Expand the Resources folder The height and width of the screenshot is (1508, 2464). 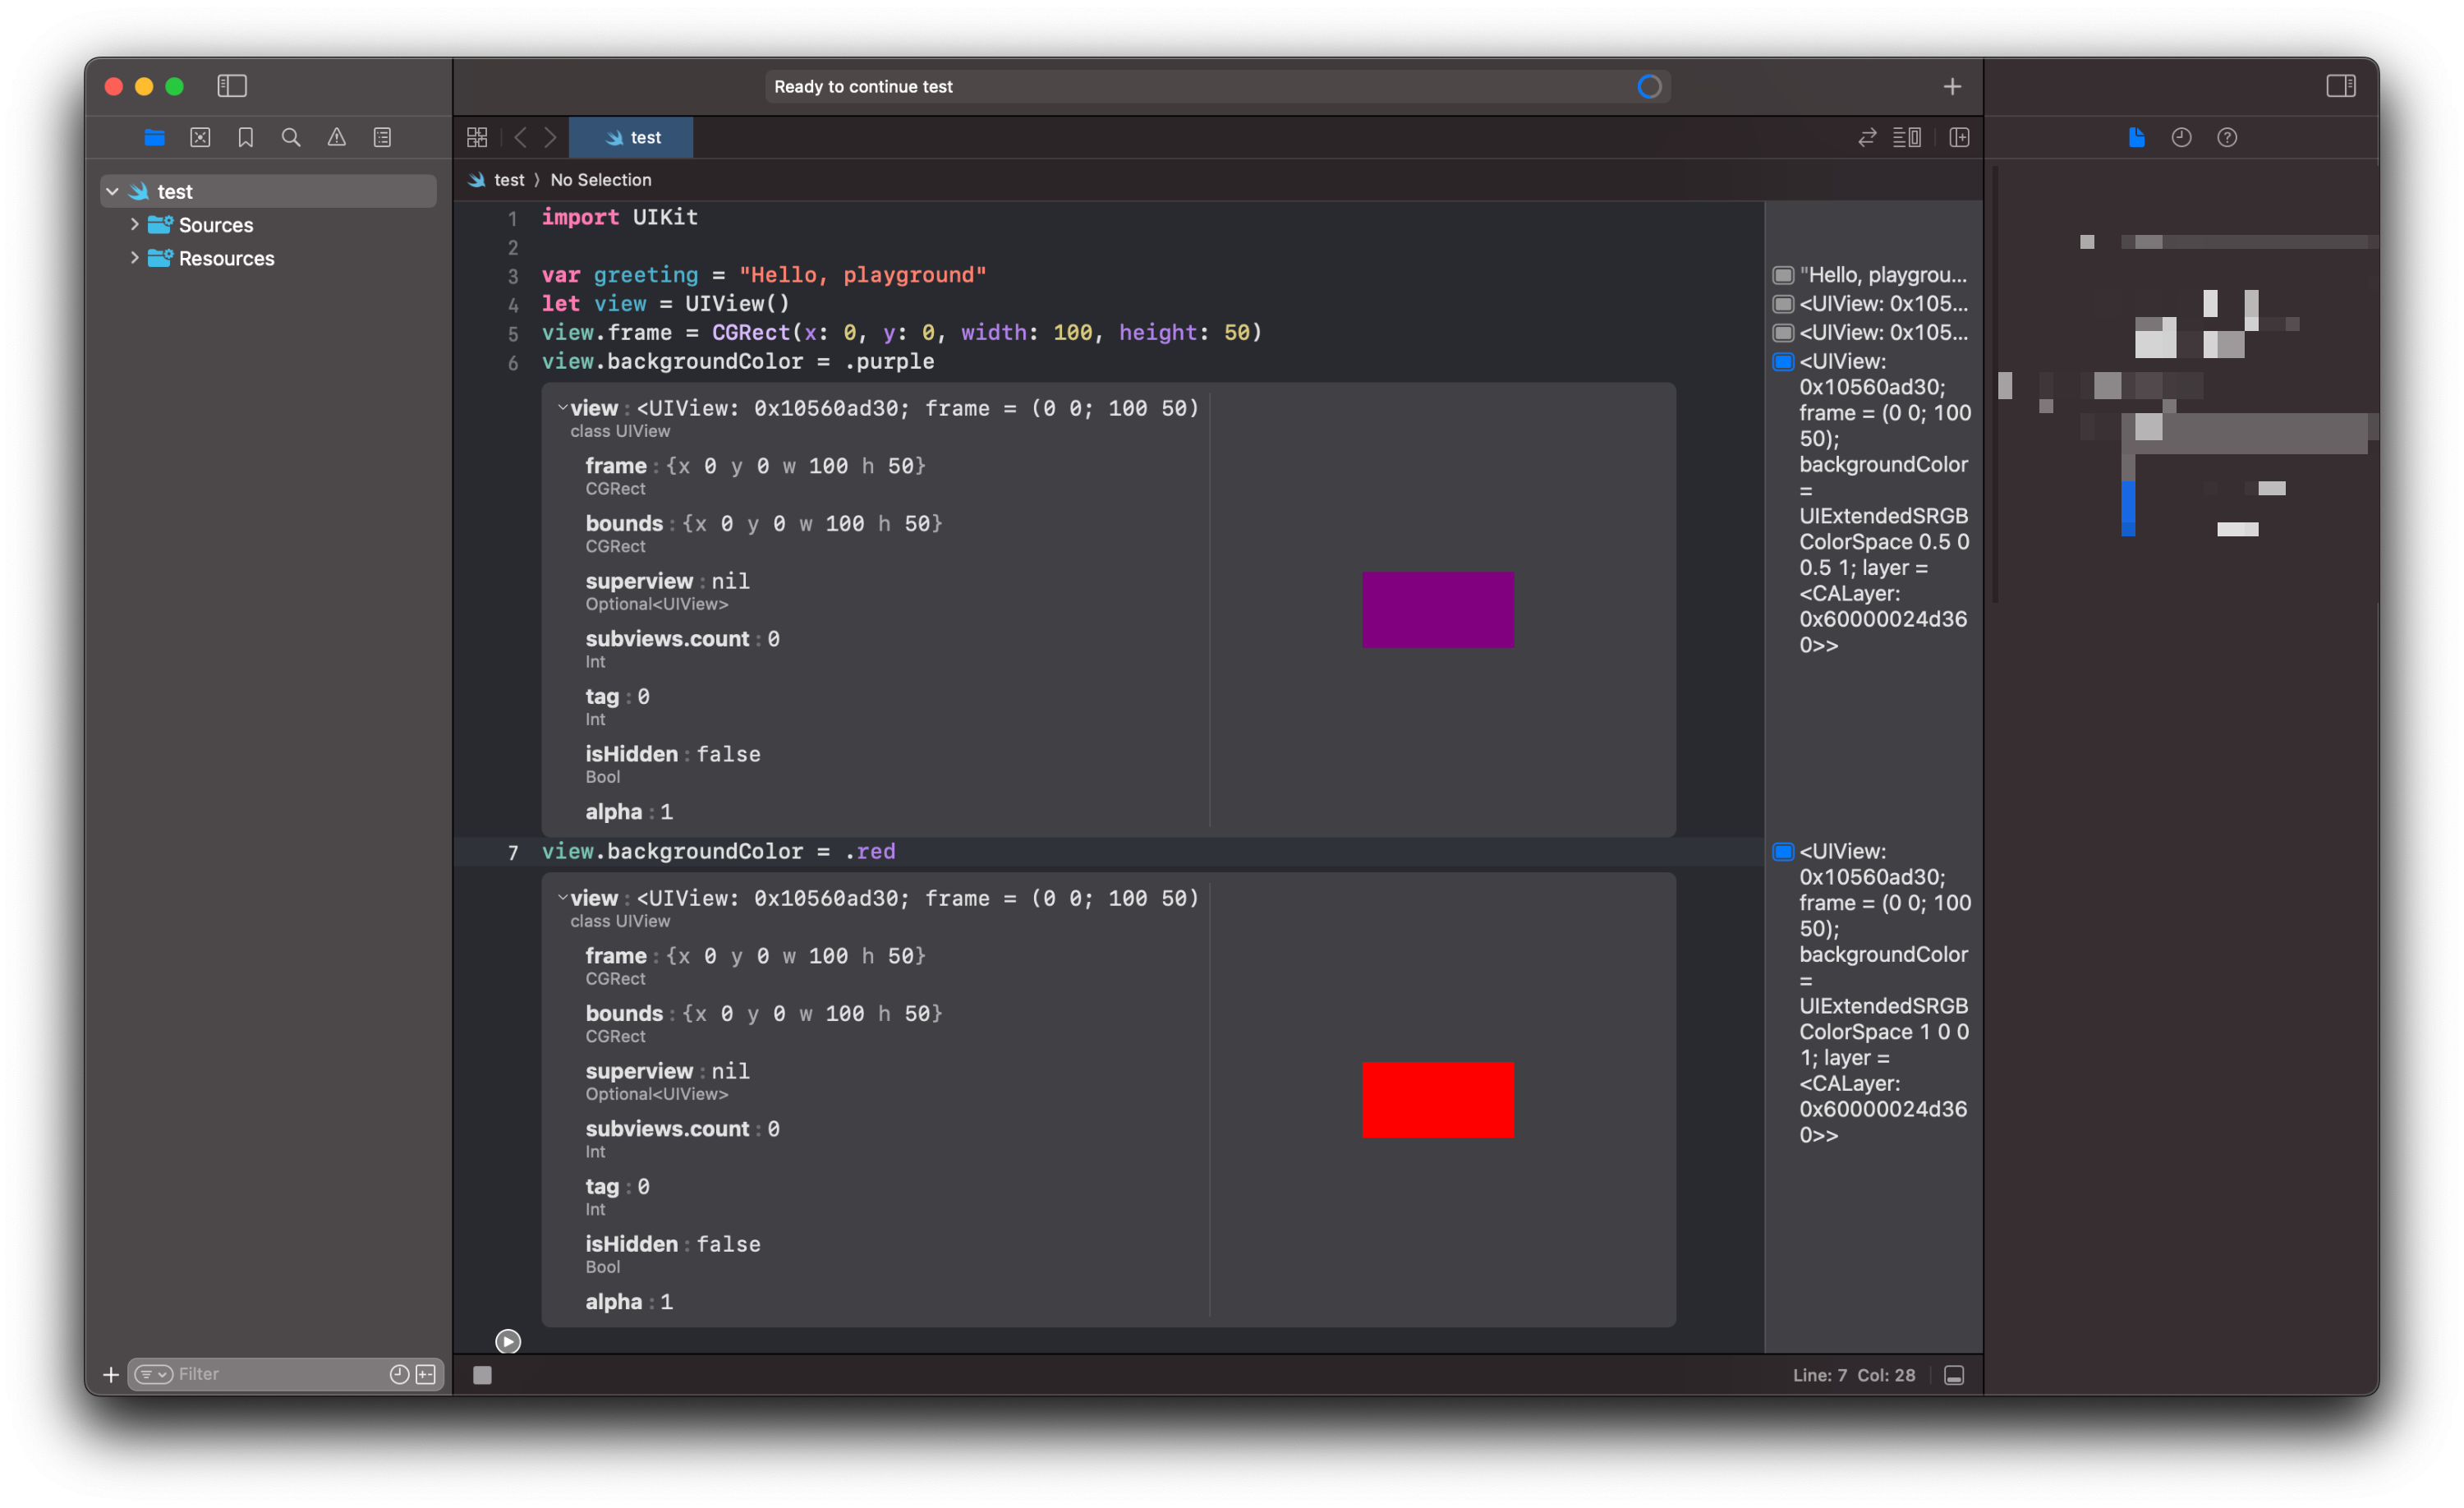(134, 258)
